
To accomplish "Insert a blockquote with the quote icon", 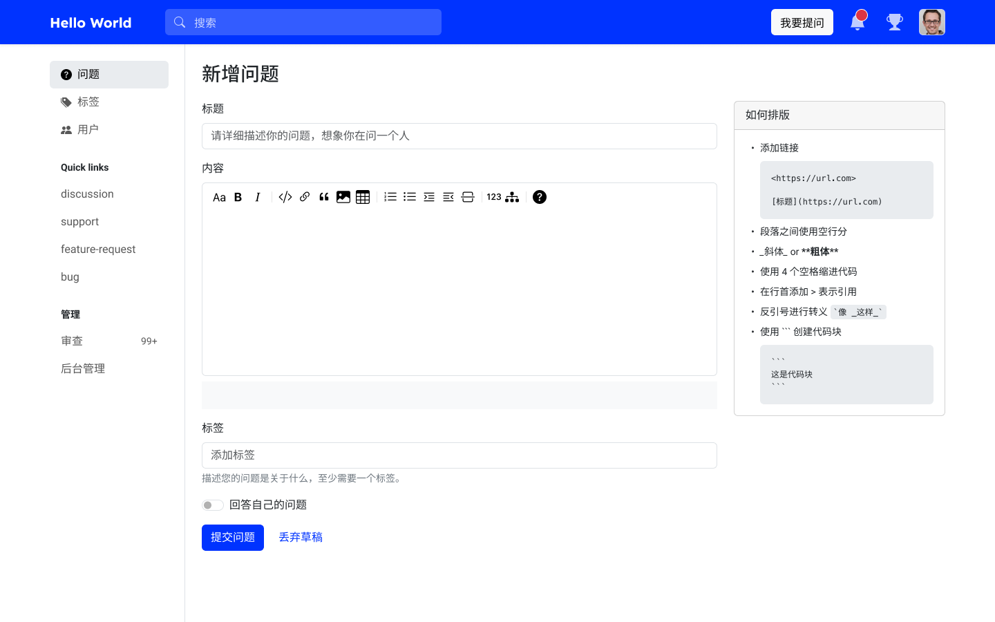I will 324,197.
